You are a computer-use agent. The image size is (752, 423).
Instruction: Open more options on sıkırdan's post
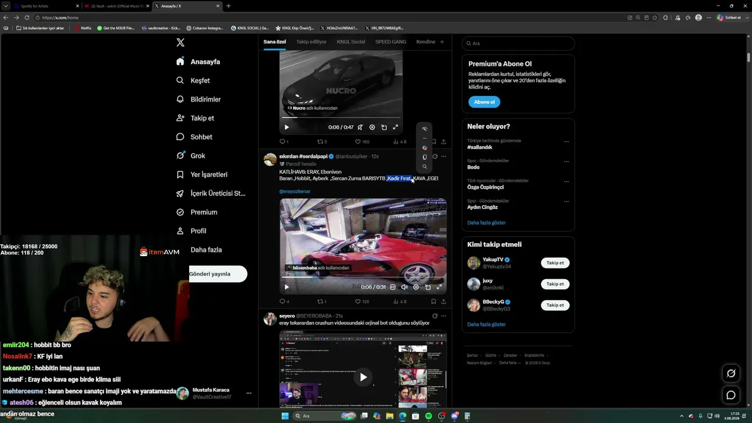click(444, 156)
